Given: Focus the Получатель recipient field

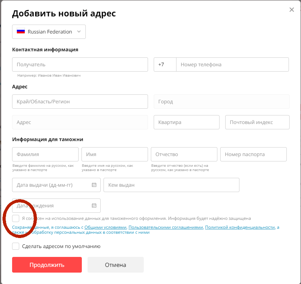Looking at the screenshot, I should (x=80, y=64).
